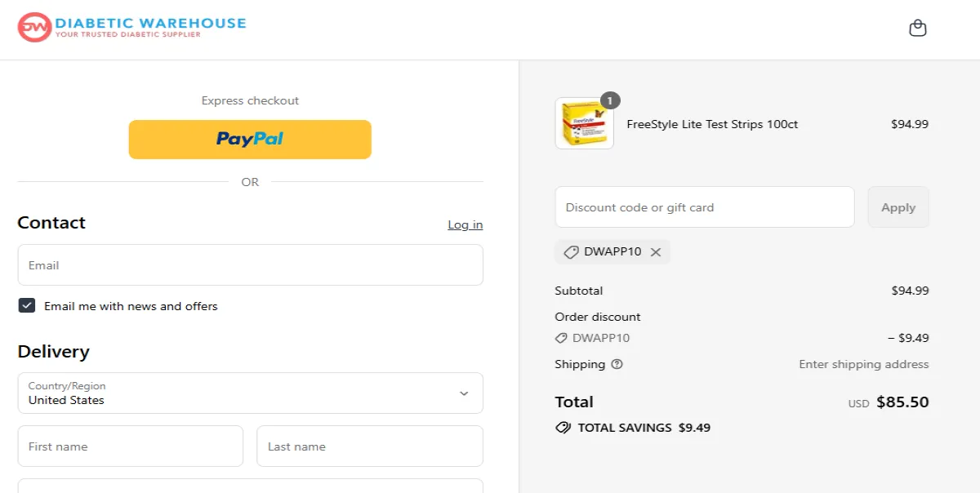Click the quantity badge on the product image
The height and width of the screenshot is (493, 980).
point(610,100)
